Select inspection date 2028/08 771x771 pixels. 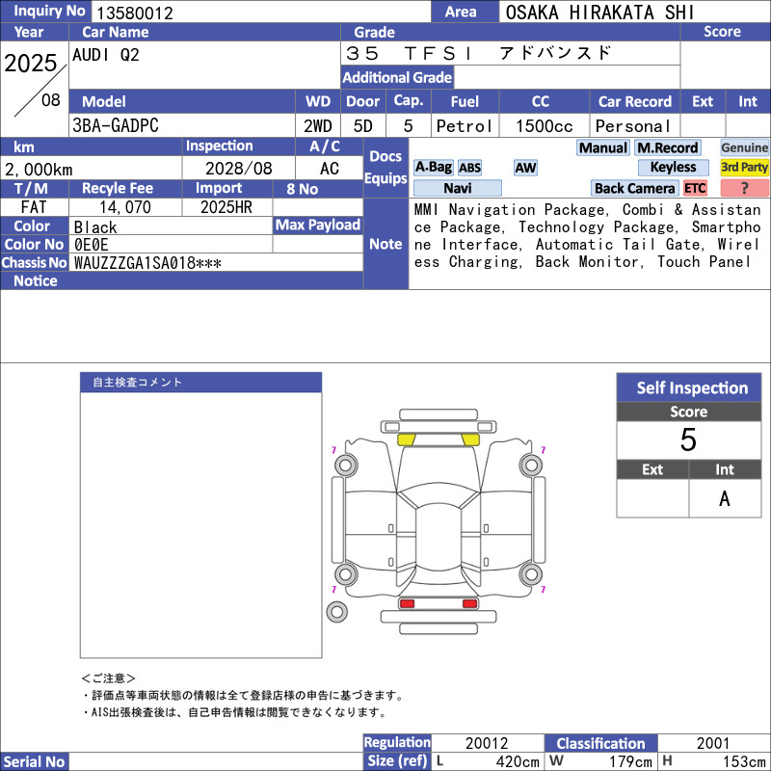[238, 169]
